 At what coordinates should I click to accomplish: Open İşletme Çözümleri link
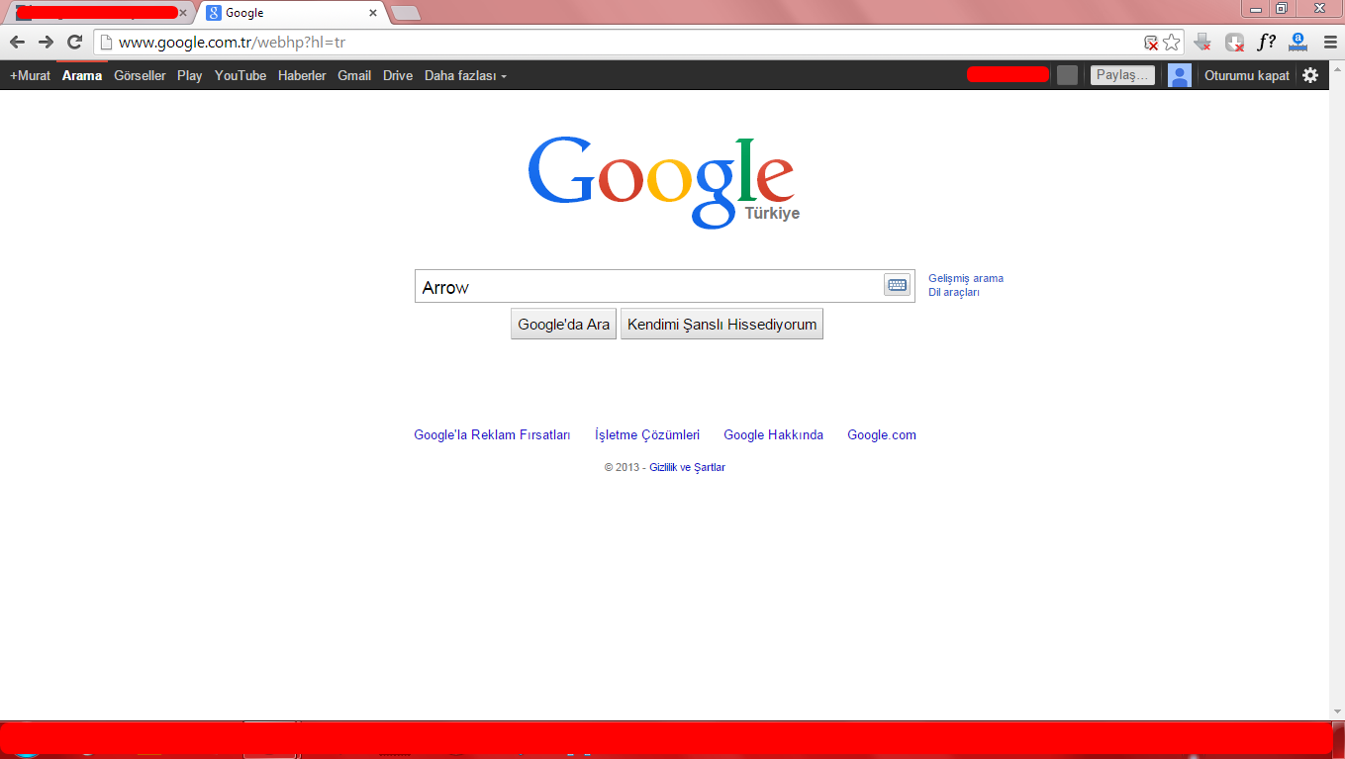point(647,434)
